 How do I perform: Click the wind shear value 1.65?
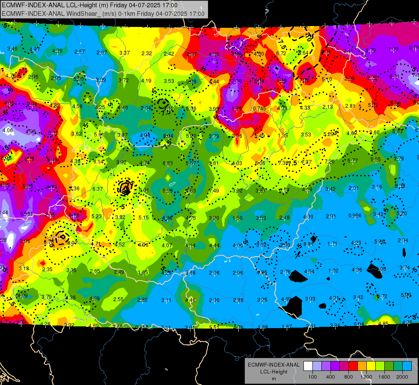pos(143,272)
